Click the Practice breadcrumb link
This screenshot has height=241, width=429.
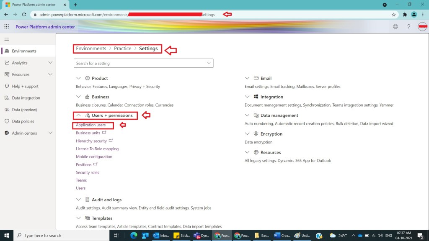point(122,49)
